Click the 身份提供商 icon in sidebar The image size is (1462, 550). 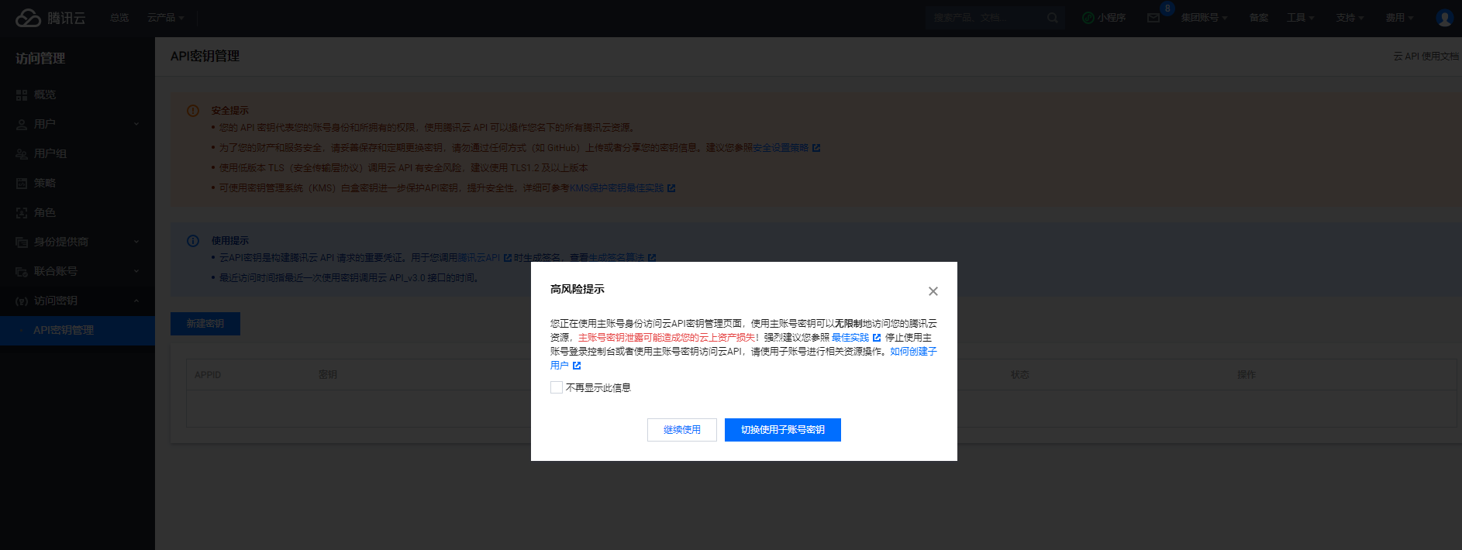[22, 242]
